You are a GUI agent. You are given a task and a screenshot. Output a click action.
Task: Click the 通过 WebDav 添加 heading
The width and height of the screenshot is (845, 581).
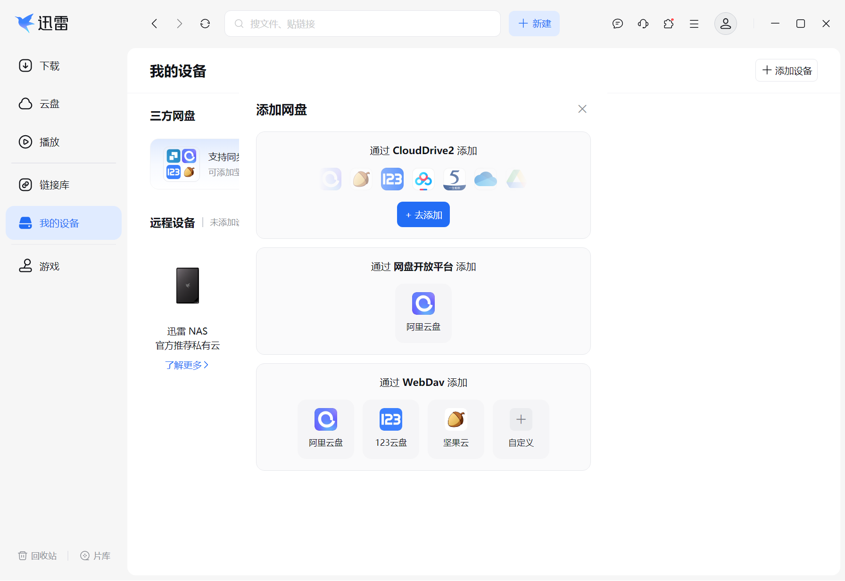[x=423, y=383]
